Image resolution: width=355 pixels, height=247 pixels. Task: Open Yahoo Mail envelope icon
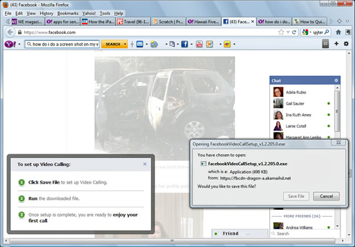[140, 44]
